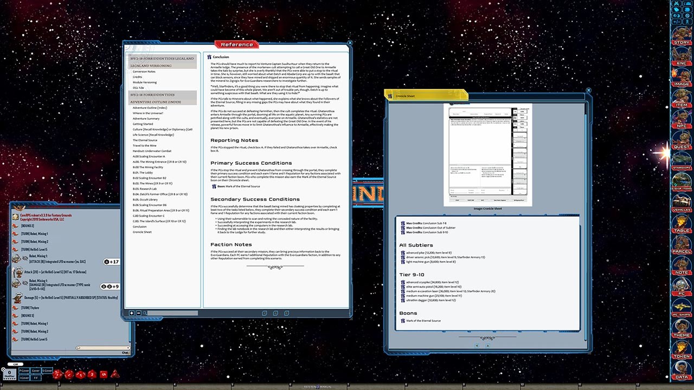Screen dimensions: 694x390
Task: Zoom in using the plus icon in Reference window
Action: [131, 313]
